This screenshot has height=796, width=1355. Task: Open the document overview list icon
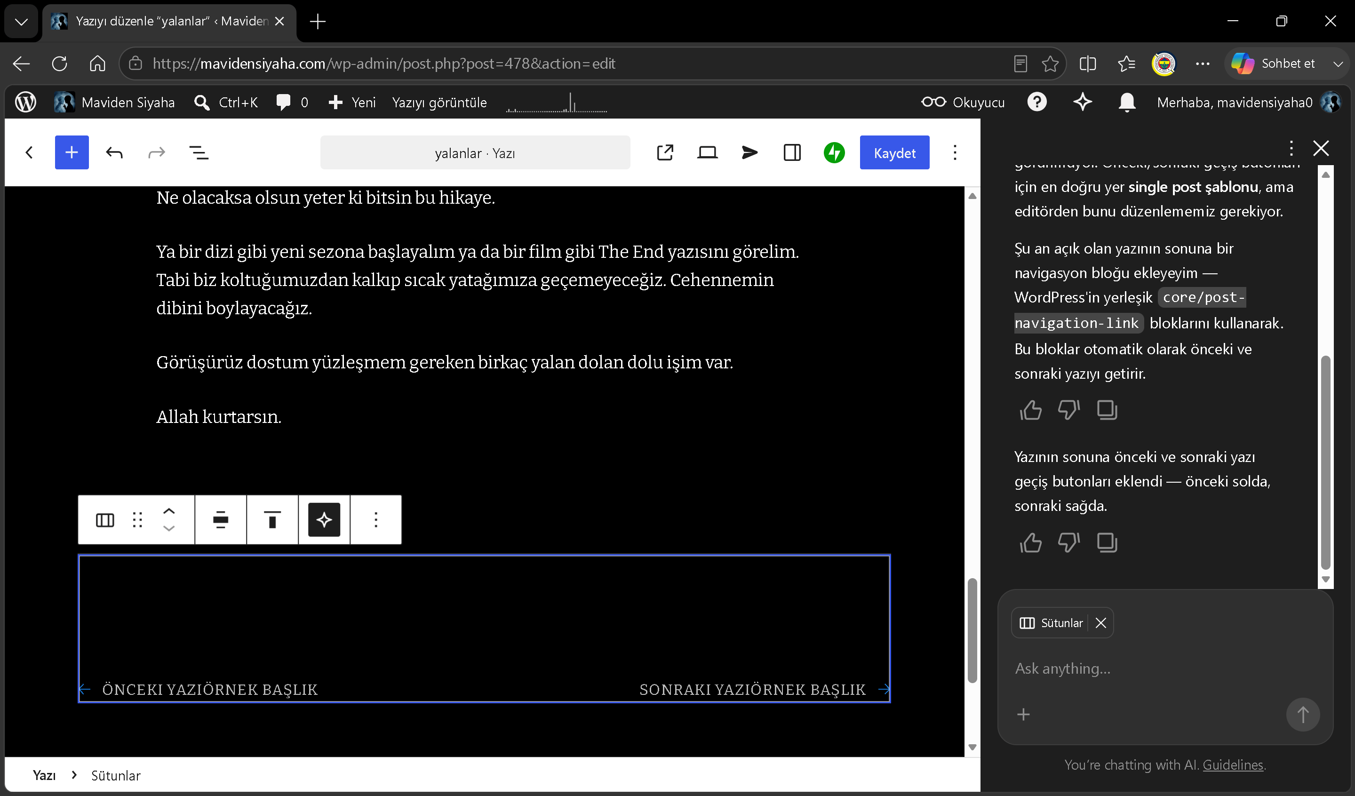click(199, 153)
